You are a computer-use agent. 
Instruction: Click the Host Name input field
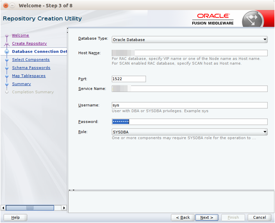point(189,53)
